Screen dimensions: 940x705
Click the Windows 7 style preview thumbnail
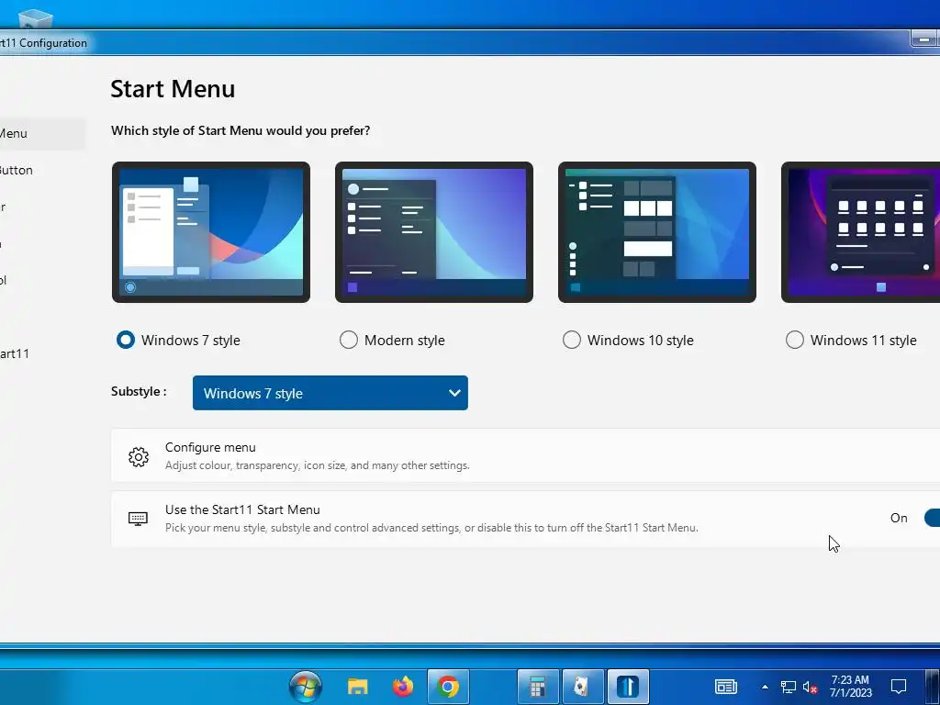pyautogui.click(x=211, y=232)
